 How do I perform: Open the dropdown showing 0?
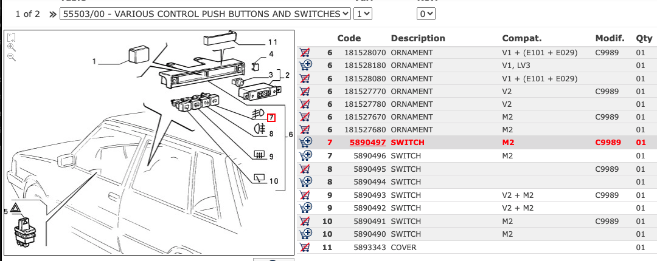[x=426, y=13]
